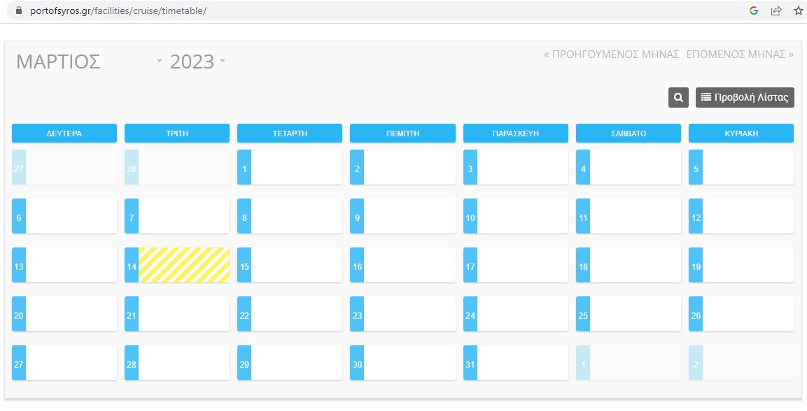
Task: Select March 1 calendar cell
Action: point(290,167)
